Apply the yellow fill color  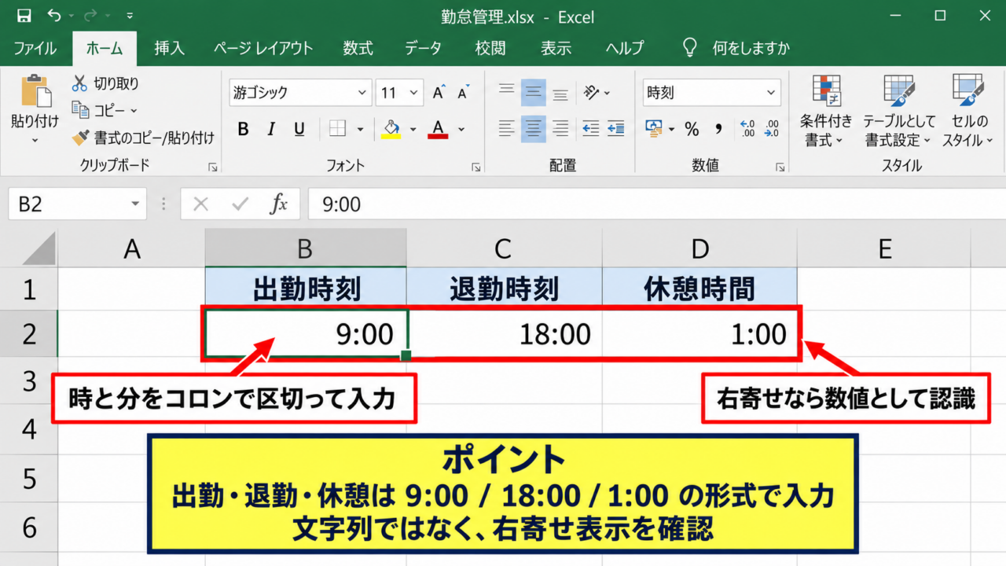click(x=391, y=128)
